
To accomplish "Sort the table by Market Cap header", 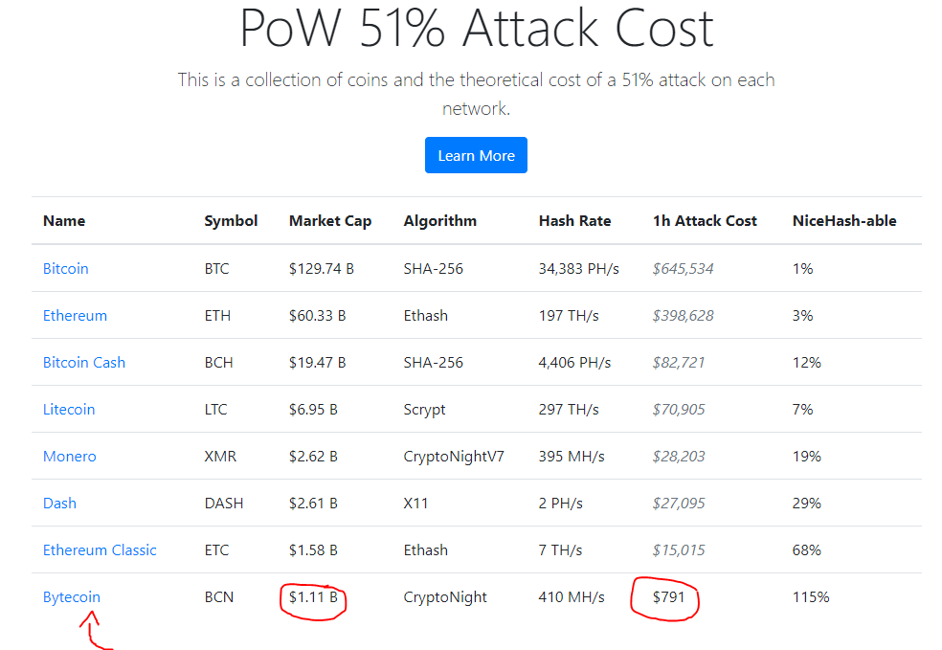I will pos(330,220).
